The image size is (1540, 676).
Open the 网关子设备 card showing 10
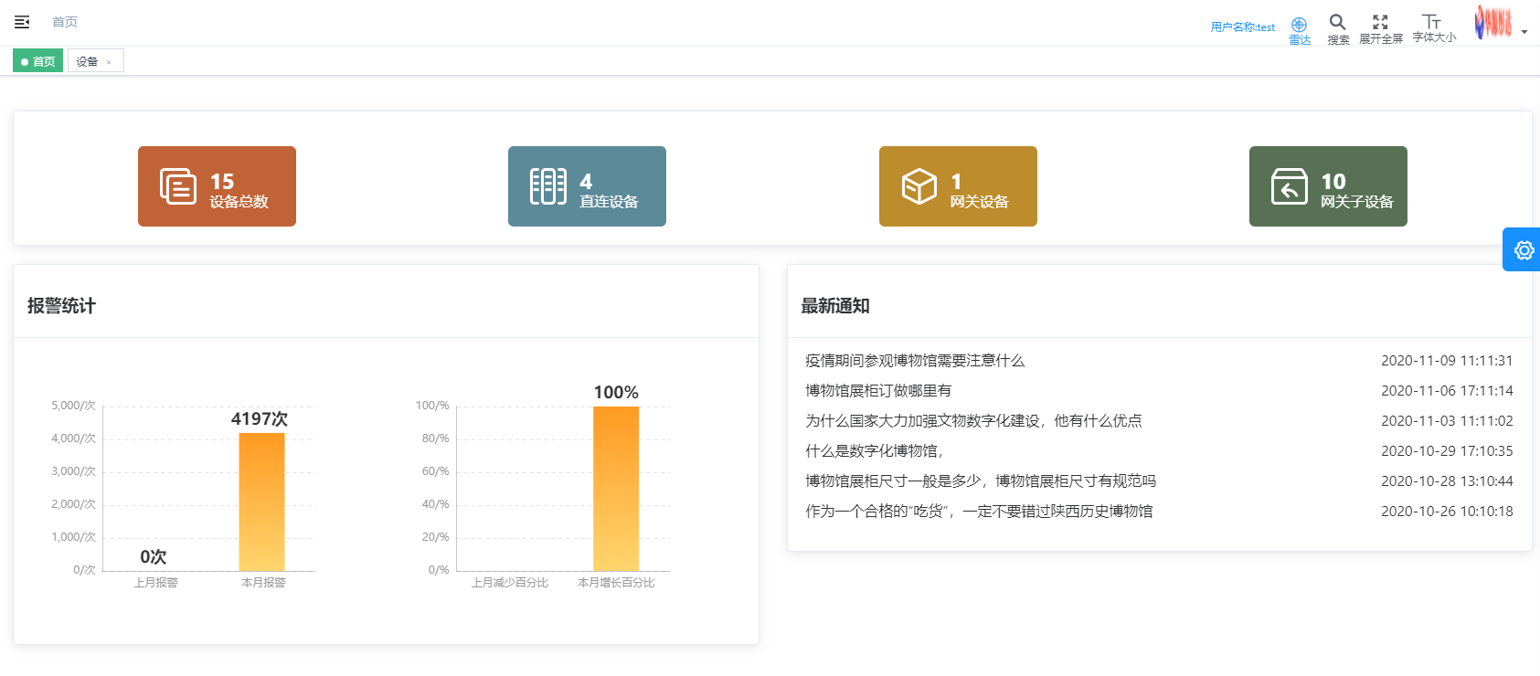(x=1328, y=186)
